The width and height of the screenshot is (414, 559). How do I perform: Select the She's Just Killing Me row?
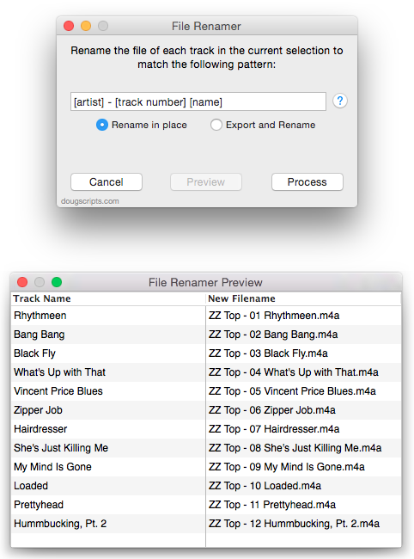coord(206,448)
